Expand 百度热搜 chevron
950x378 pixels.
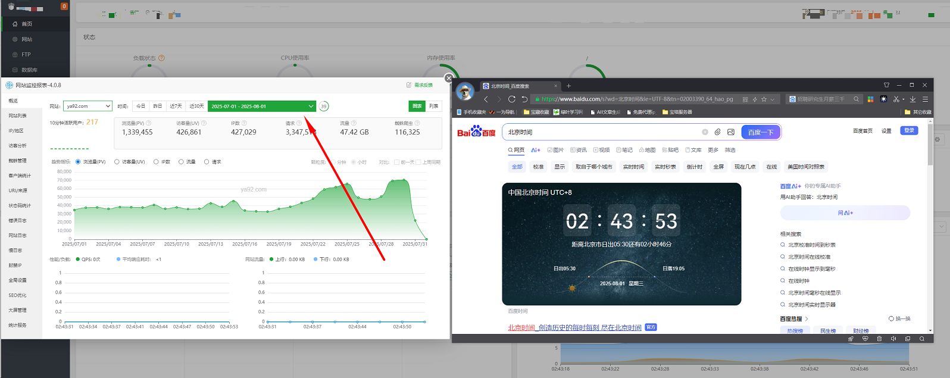[x=807, y=319]
